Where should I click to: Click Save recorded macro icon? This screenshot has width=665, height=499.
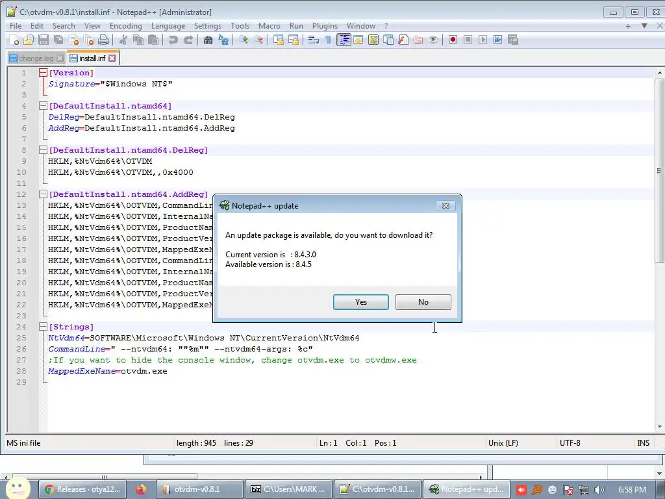coord(513,40)
